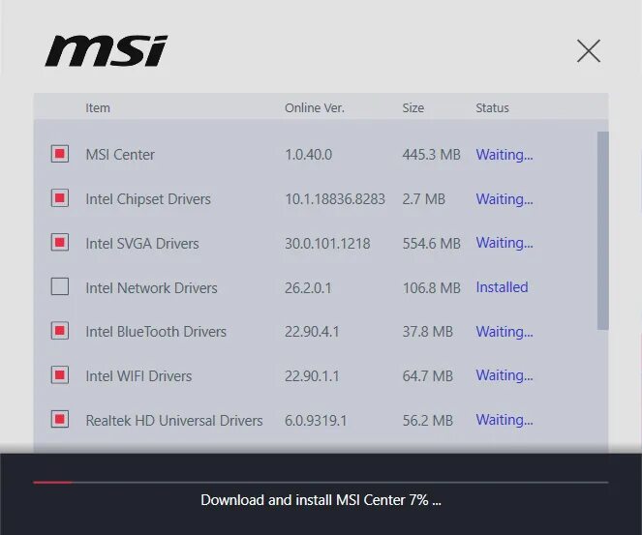Image resolution: width=642 pixels, height=535 pixels.
Task: Click size value 445.3 MB
Action: (432, 155)
